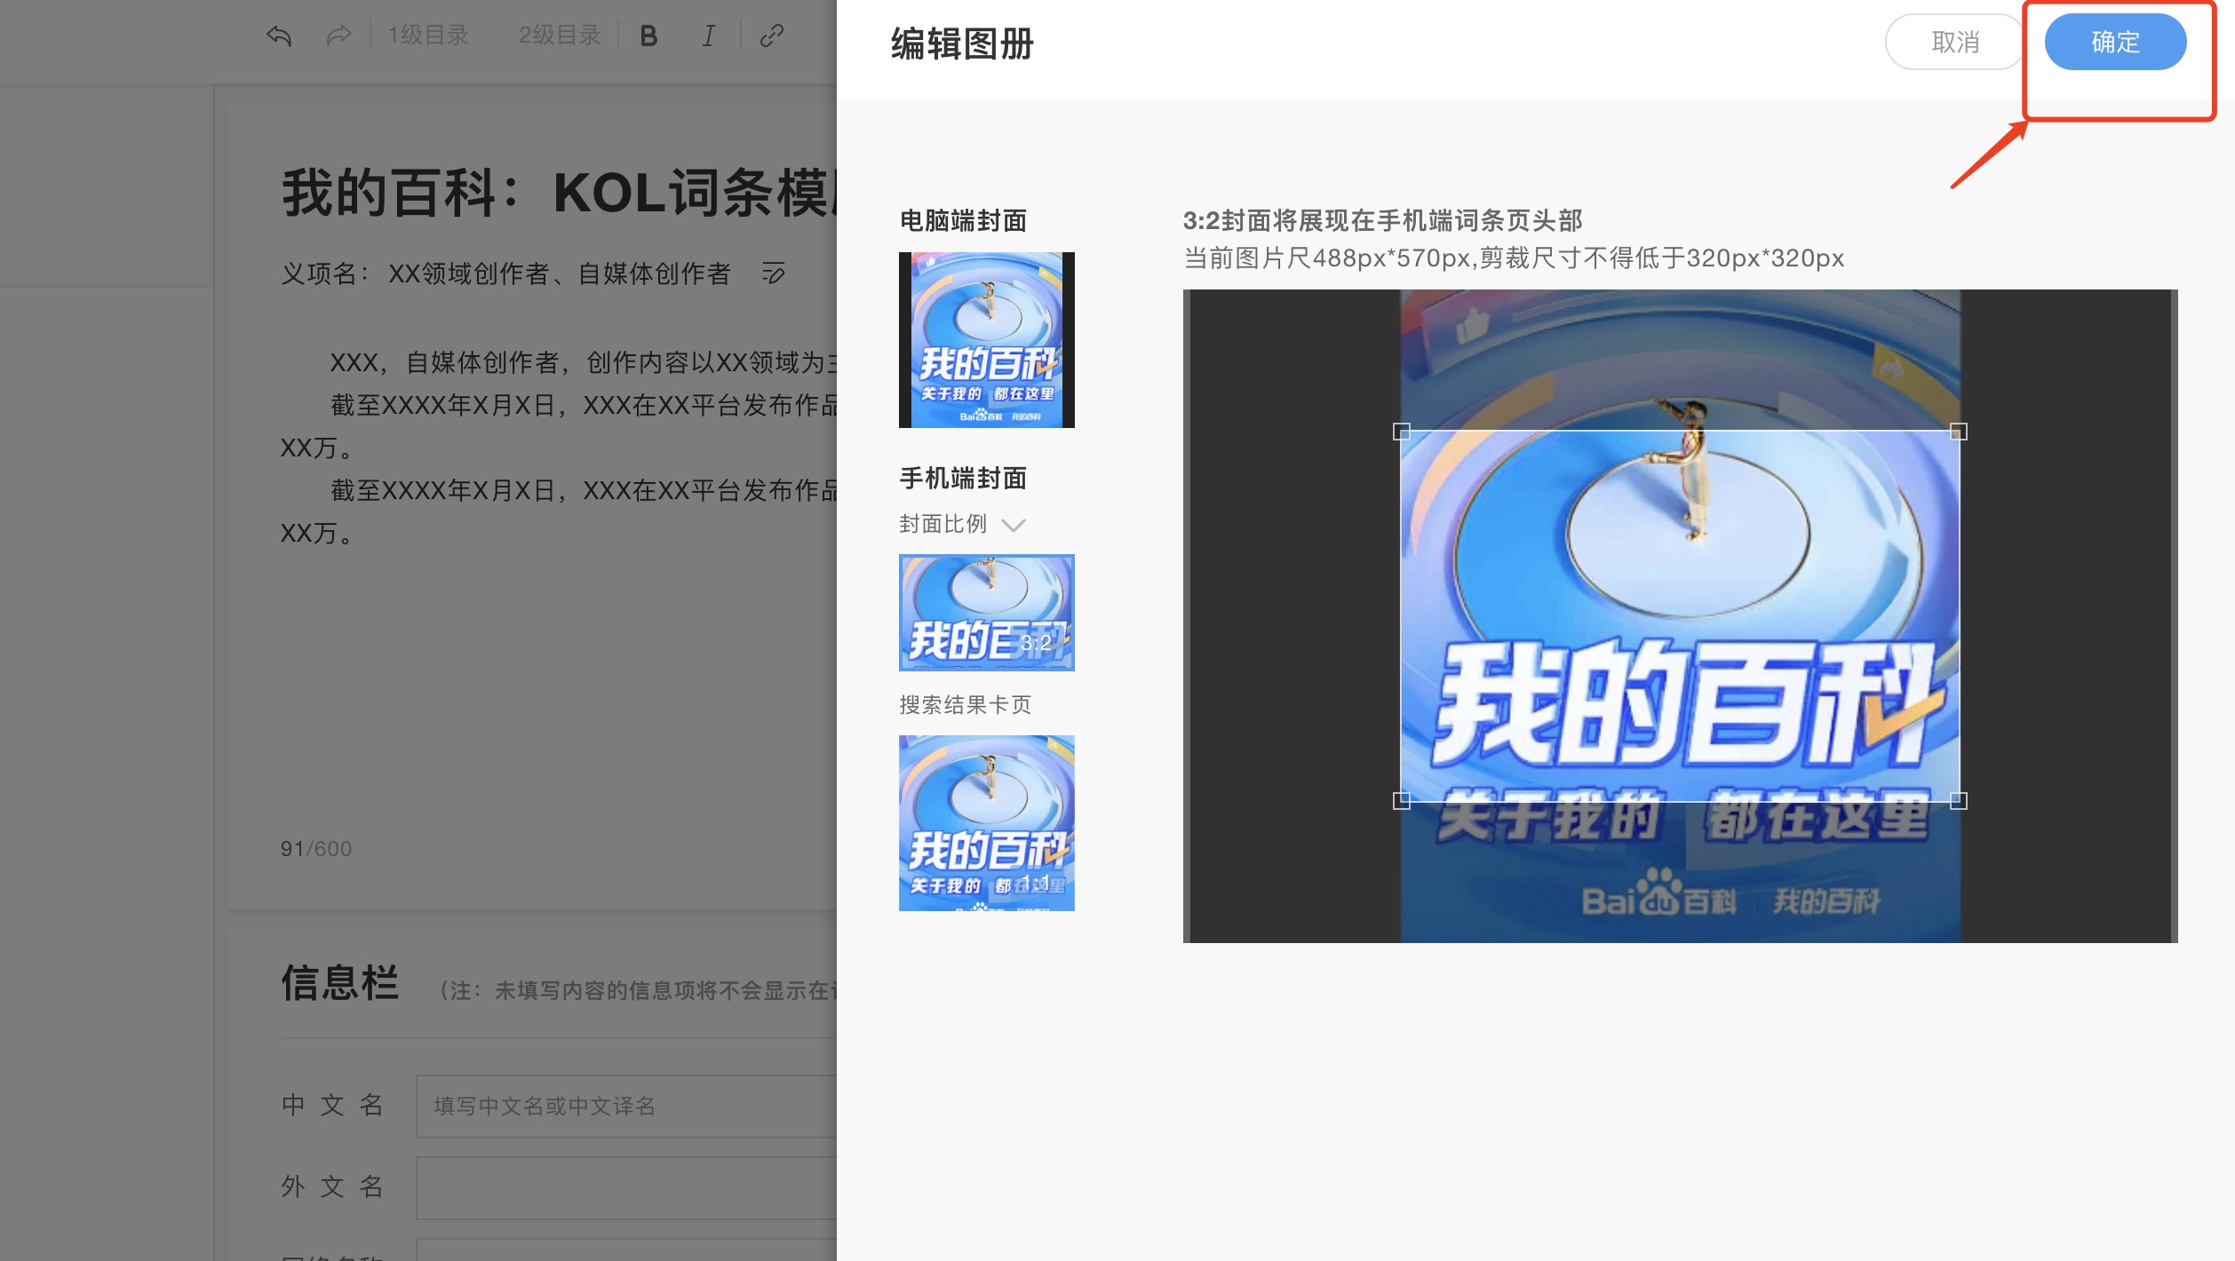Image resolution: width=2235 pixels, height=1261 pixels.
Task: Click the 手机端封面 label
Action: click(x=963, y=479)
